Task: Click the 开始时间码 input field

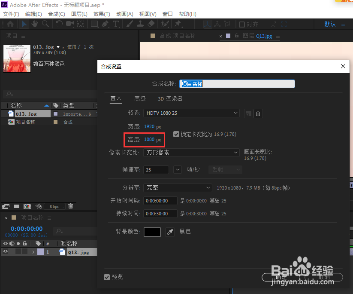Action: 160,201
